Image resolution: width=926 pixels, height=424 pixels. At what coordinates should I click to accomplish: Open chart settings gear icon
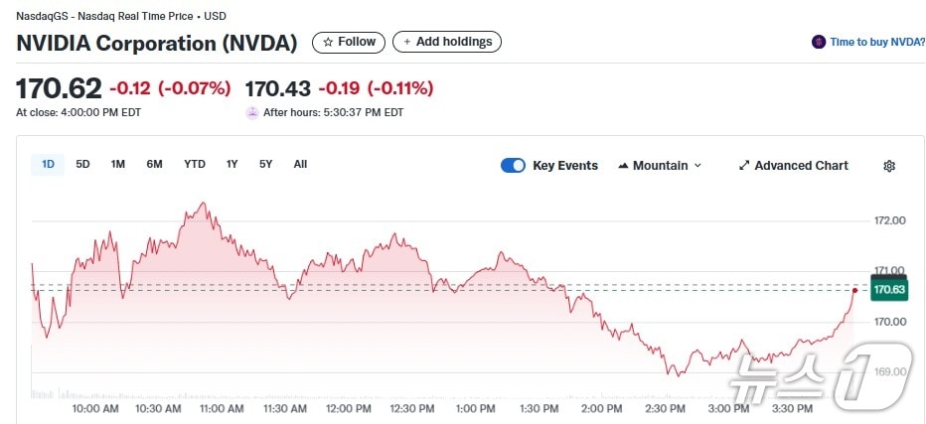coord(889,166)
